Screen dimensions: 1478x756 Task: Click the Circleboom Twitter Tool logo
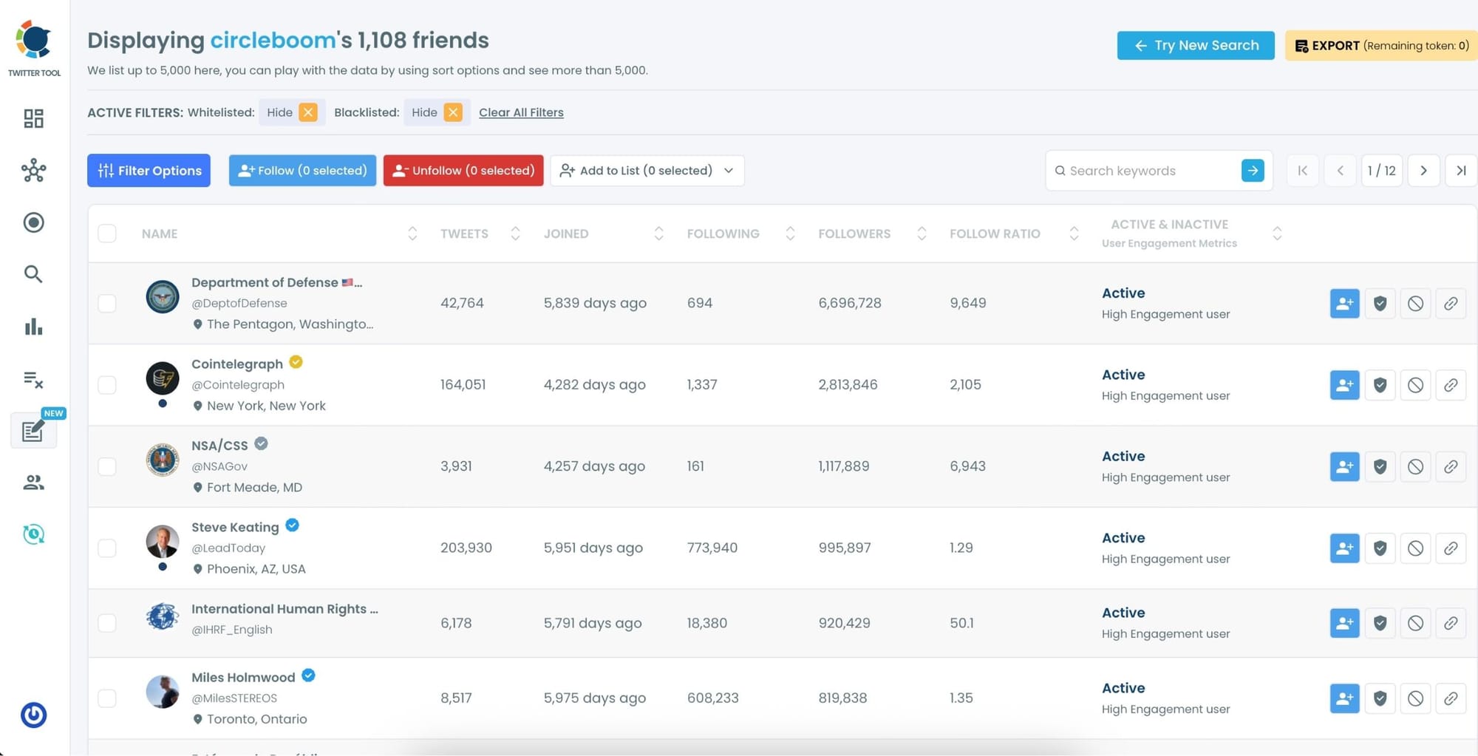click(34, 48)
